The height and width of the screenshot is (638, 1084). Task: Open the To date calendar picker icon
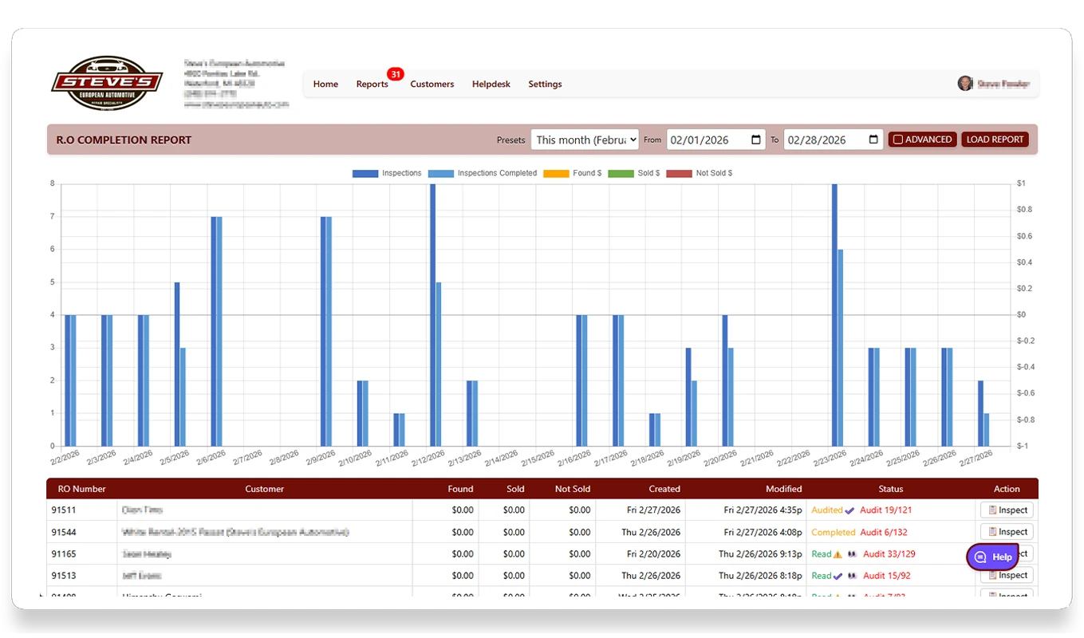click(873, 140)
